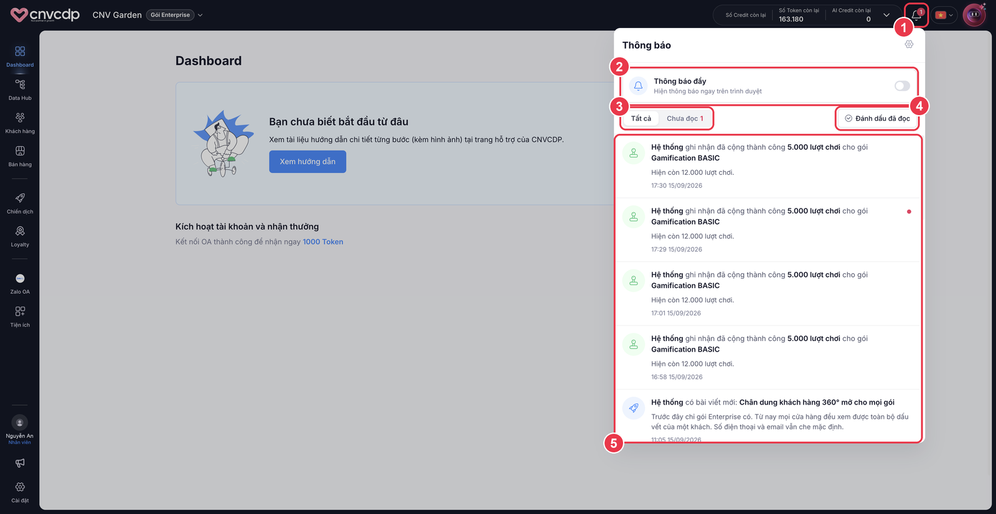Click Xem hướng dẫn button
The height and width of the screenshot is (514, 996).
[x=308, y=162]
